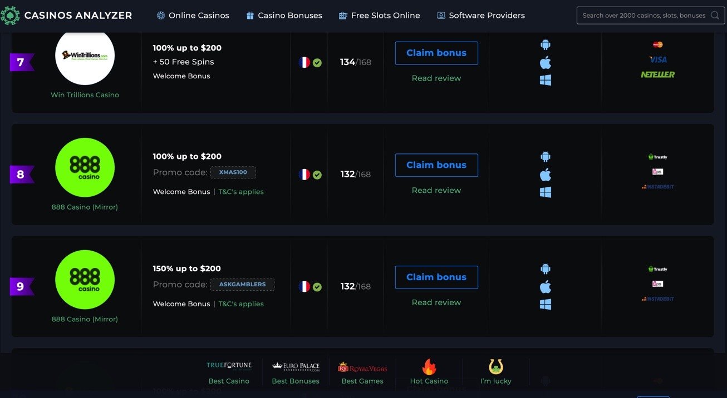Image resolution: width=727 pixels, height=398 pixels.
Task: Open 888 Casino (Mirror) name link in row 9
Action: pyautogui.click(x=85, y=320)
